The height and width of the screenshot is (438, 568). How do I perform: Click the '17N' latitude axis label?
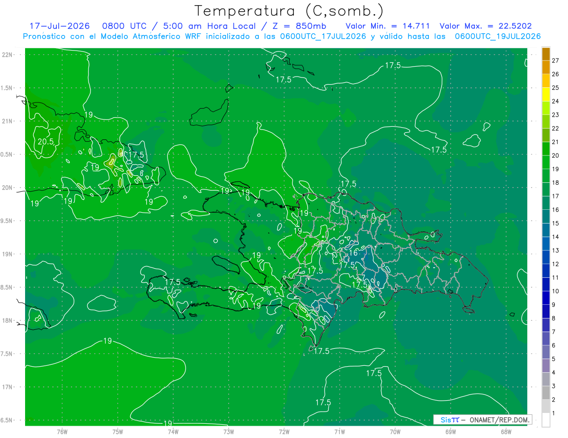pyautogui.click(x=7, y=387)
